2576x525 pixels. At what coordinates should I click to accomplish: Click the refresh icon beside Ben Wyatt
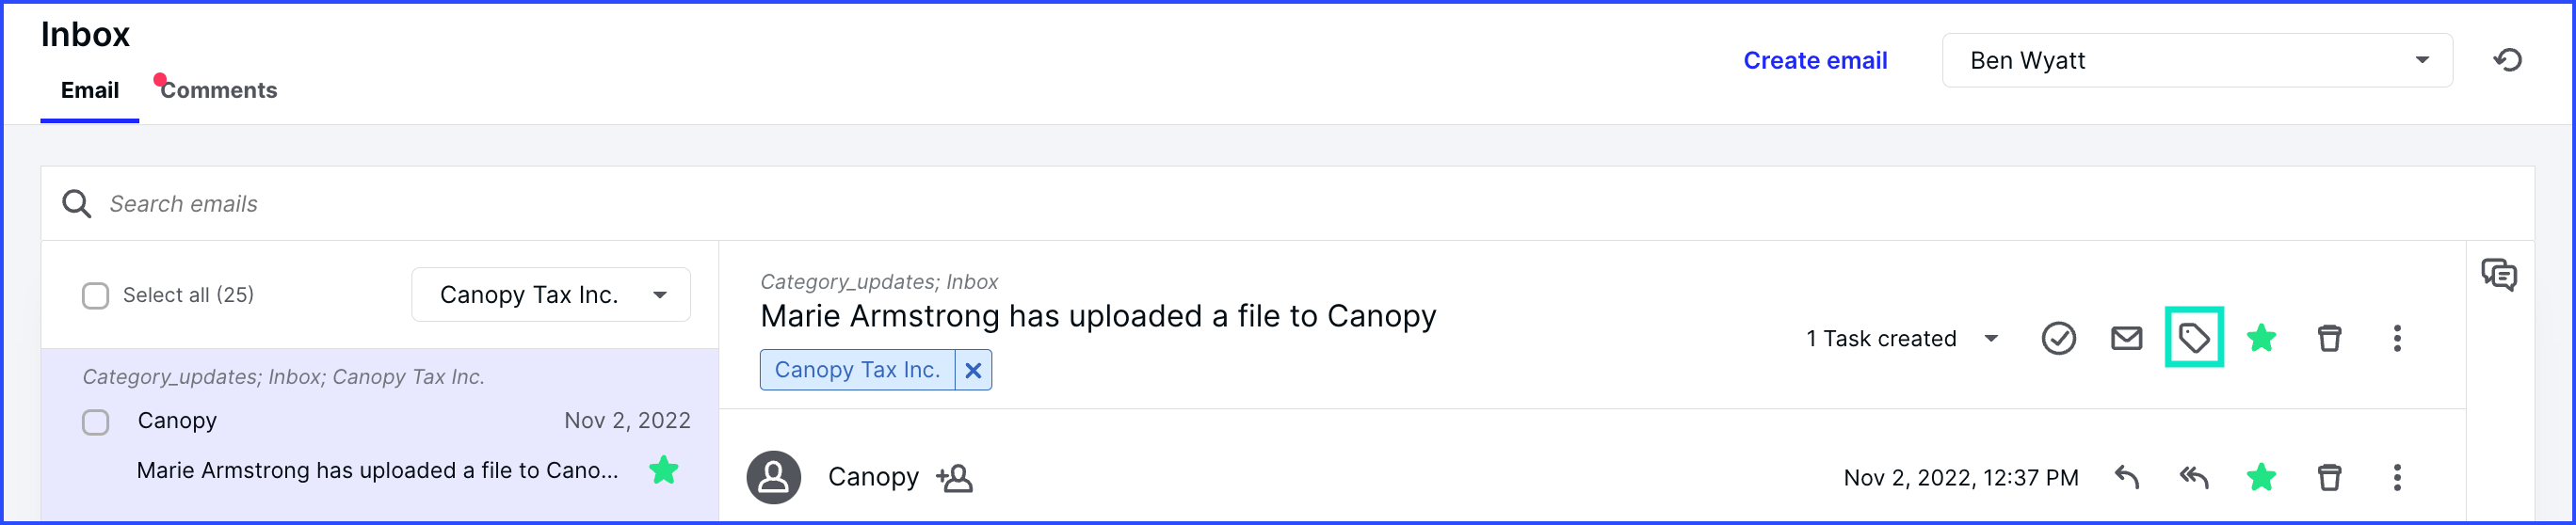(2507, 60)
